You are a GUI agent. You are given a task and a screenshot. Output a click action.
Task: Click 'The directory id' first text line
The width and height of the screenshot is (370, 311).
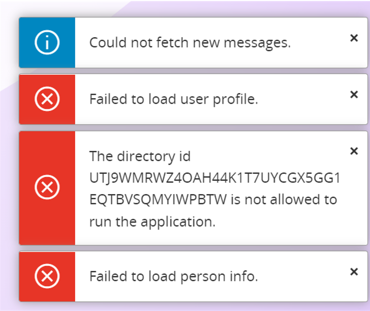point(140,156)
